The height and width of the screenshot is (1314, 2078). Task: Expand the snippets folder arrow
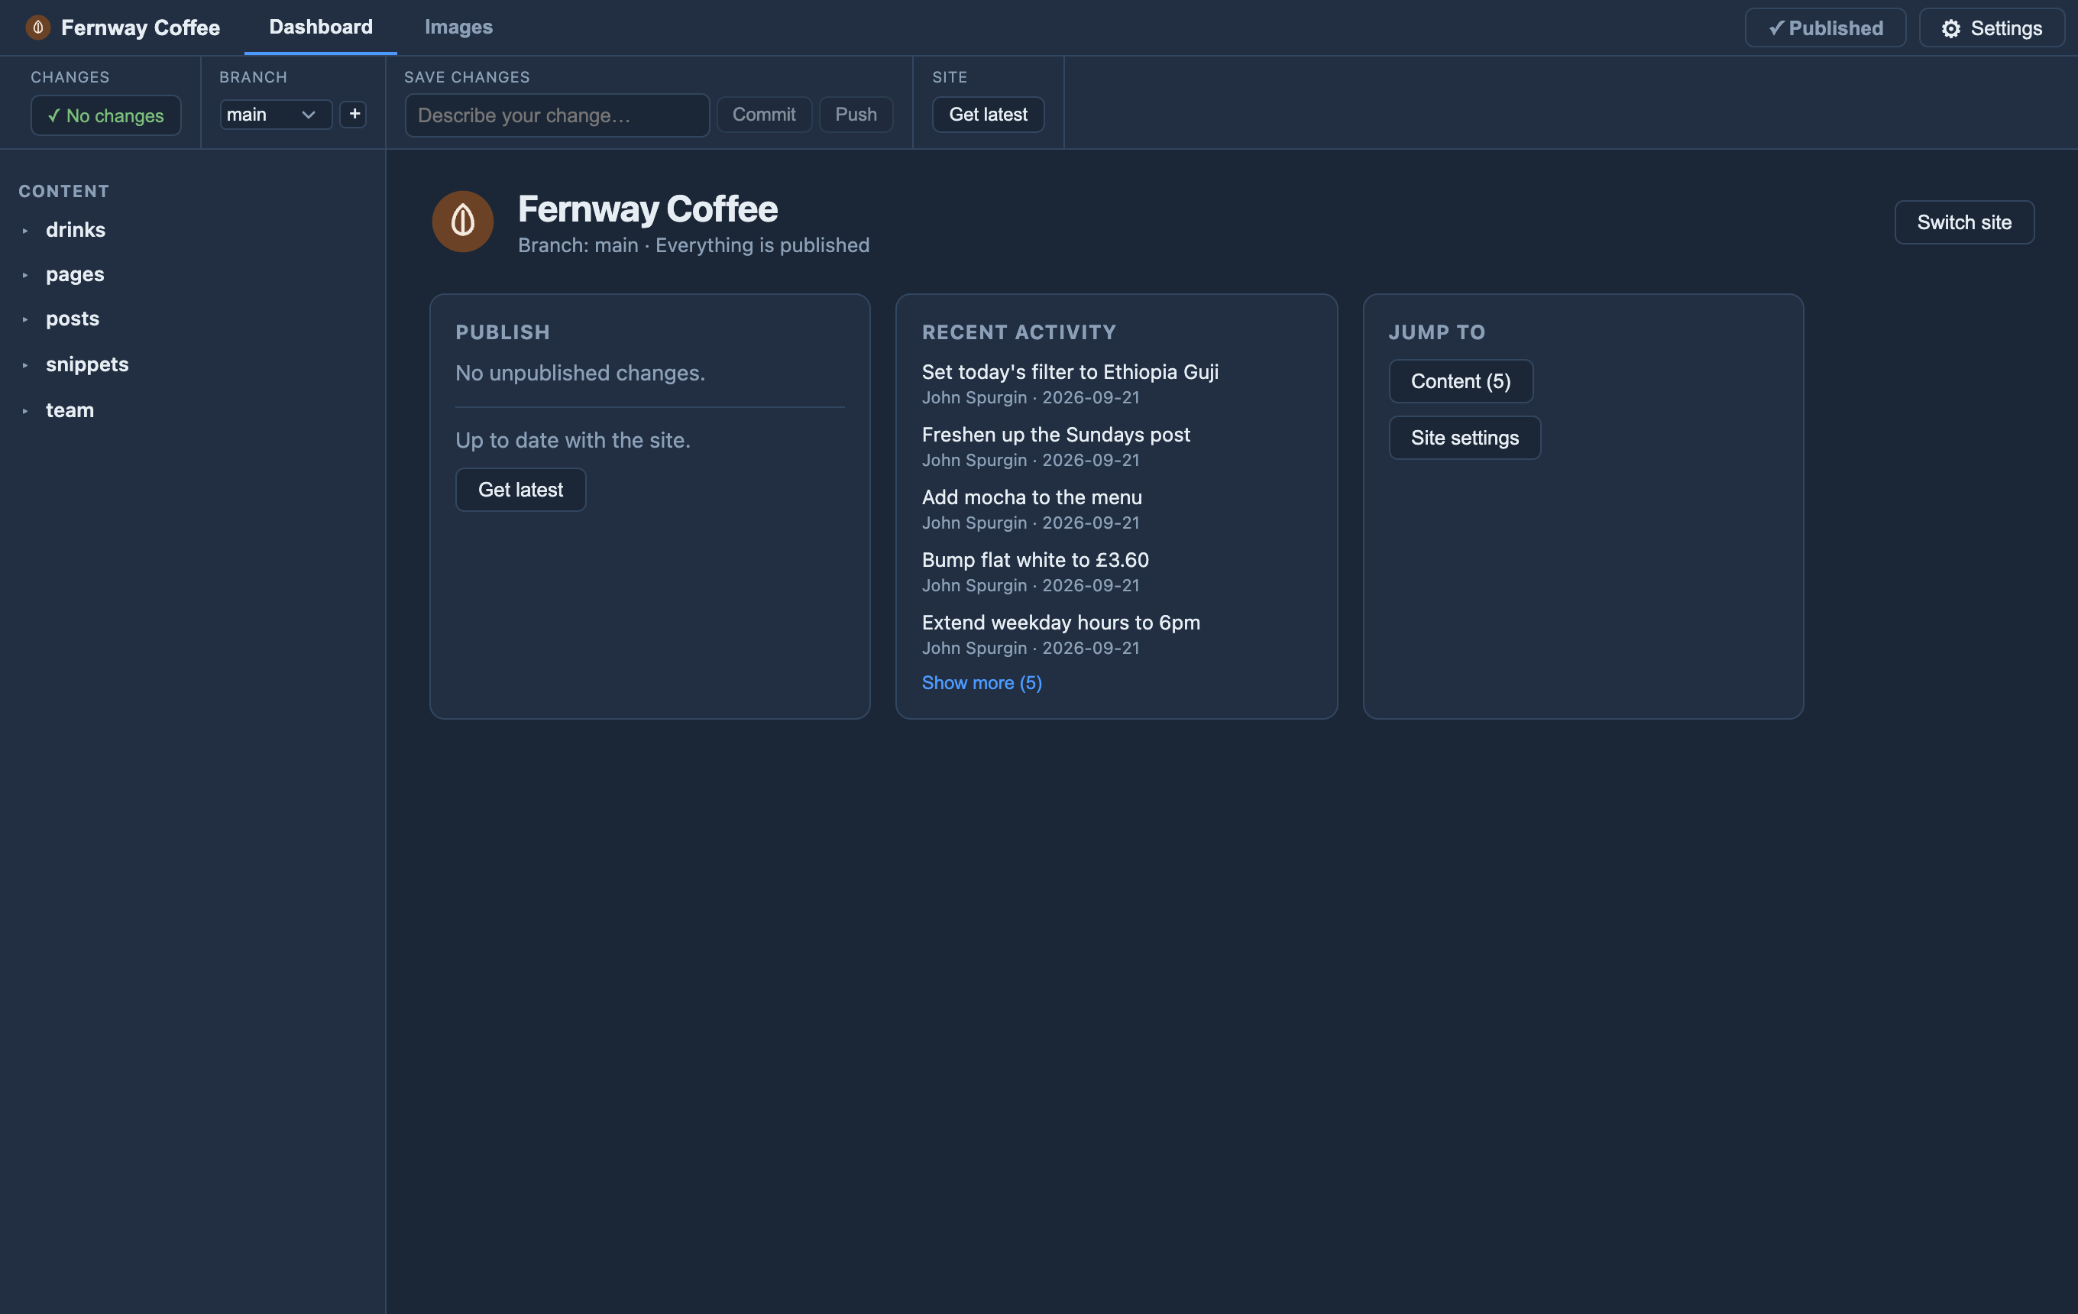click(25, 365)
